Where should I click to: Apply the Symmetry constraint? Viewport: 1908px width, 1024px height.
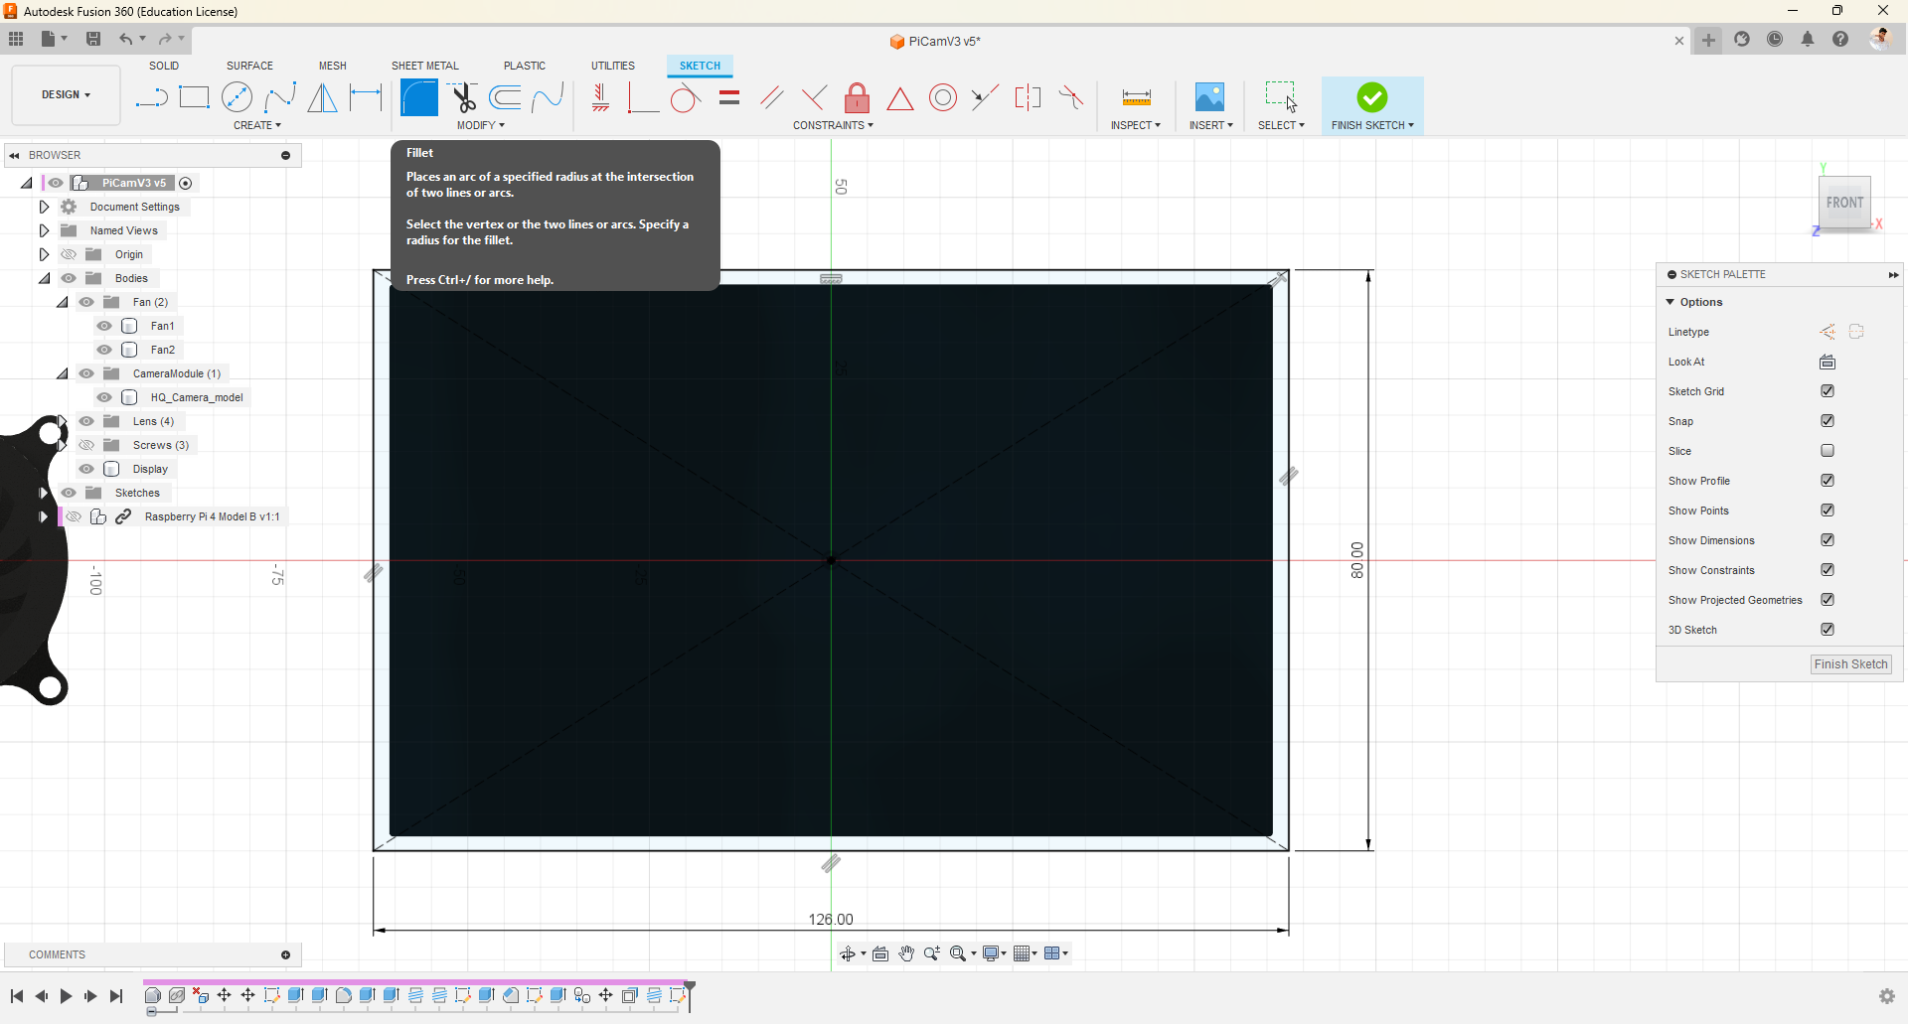(x=1028, y=97)
